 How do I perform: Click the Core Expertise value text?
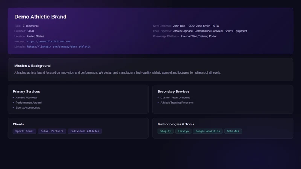[x=210, y=31]
